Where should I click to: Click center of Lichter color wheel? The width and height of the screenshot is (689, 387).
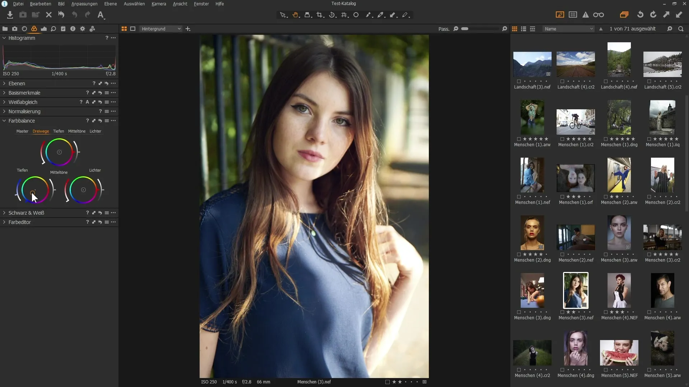83,190
